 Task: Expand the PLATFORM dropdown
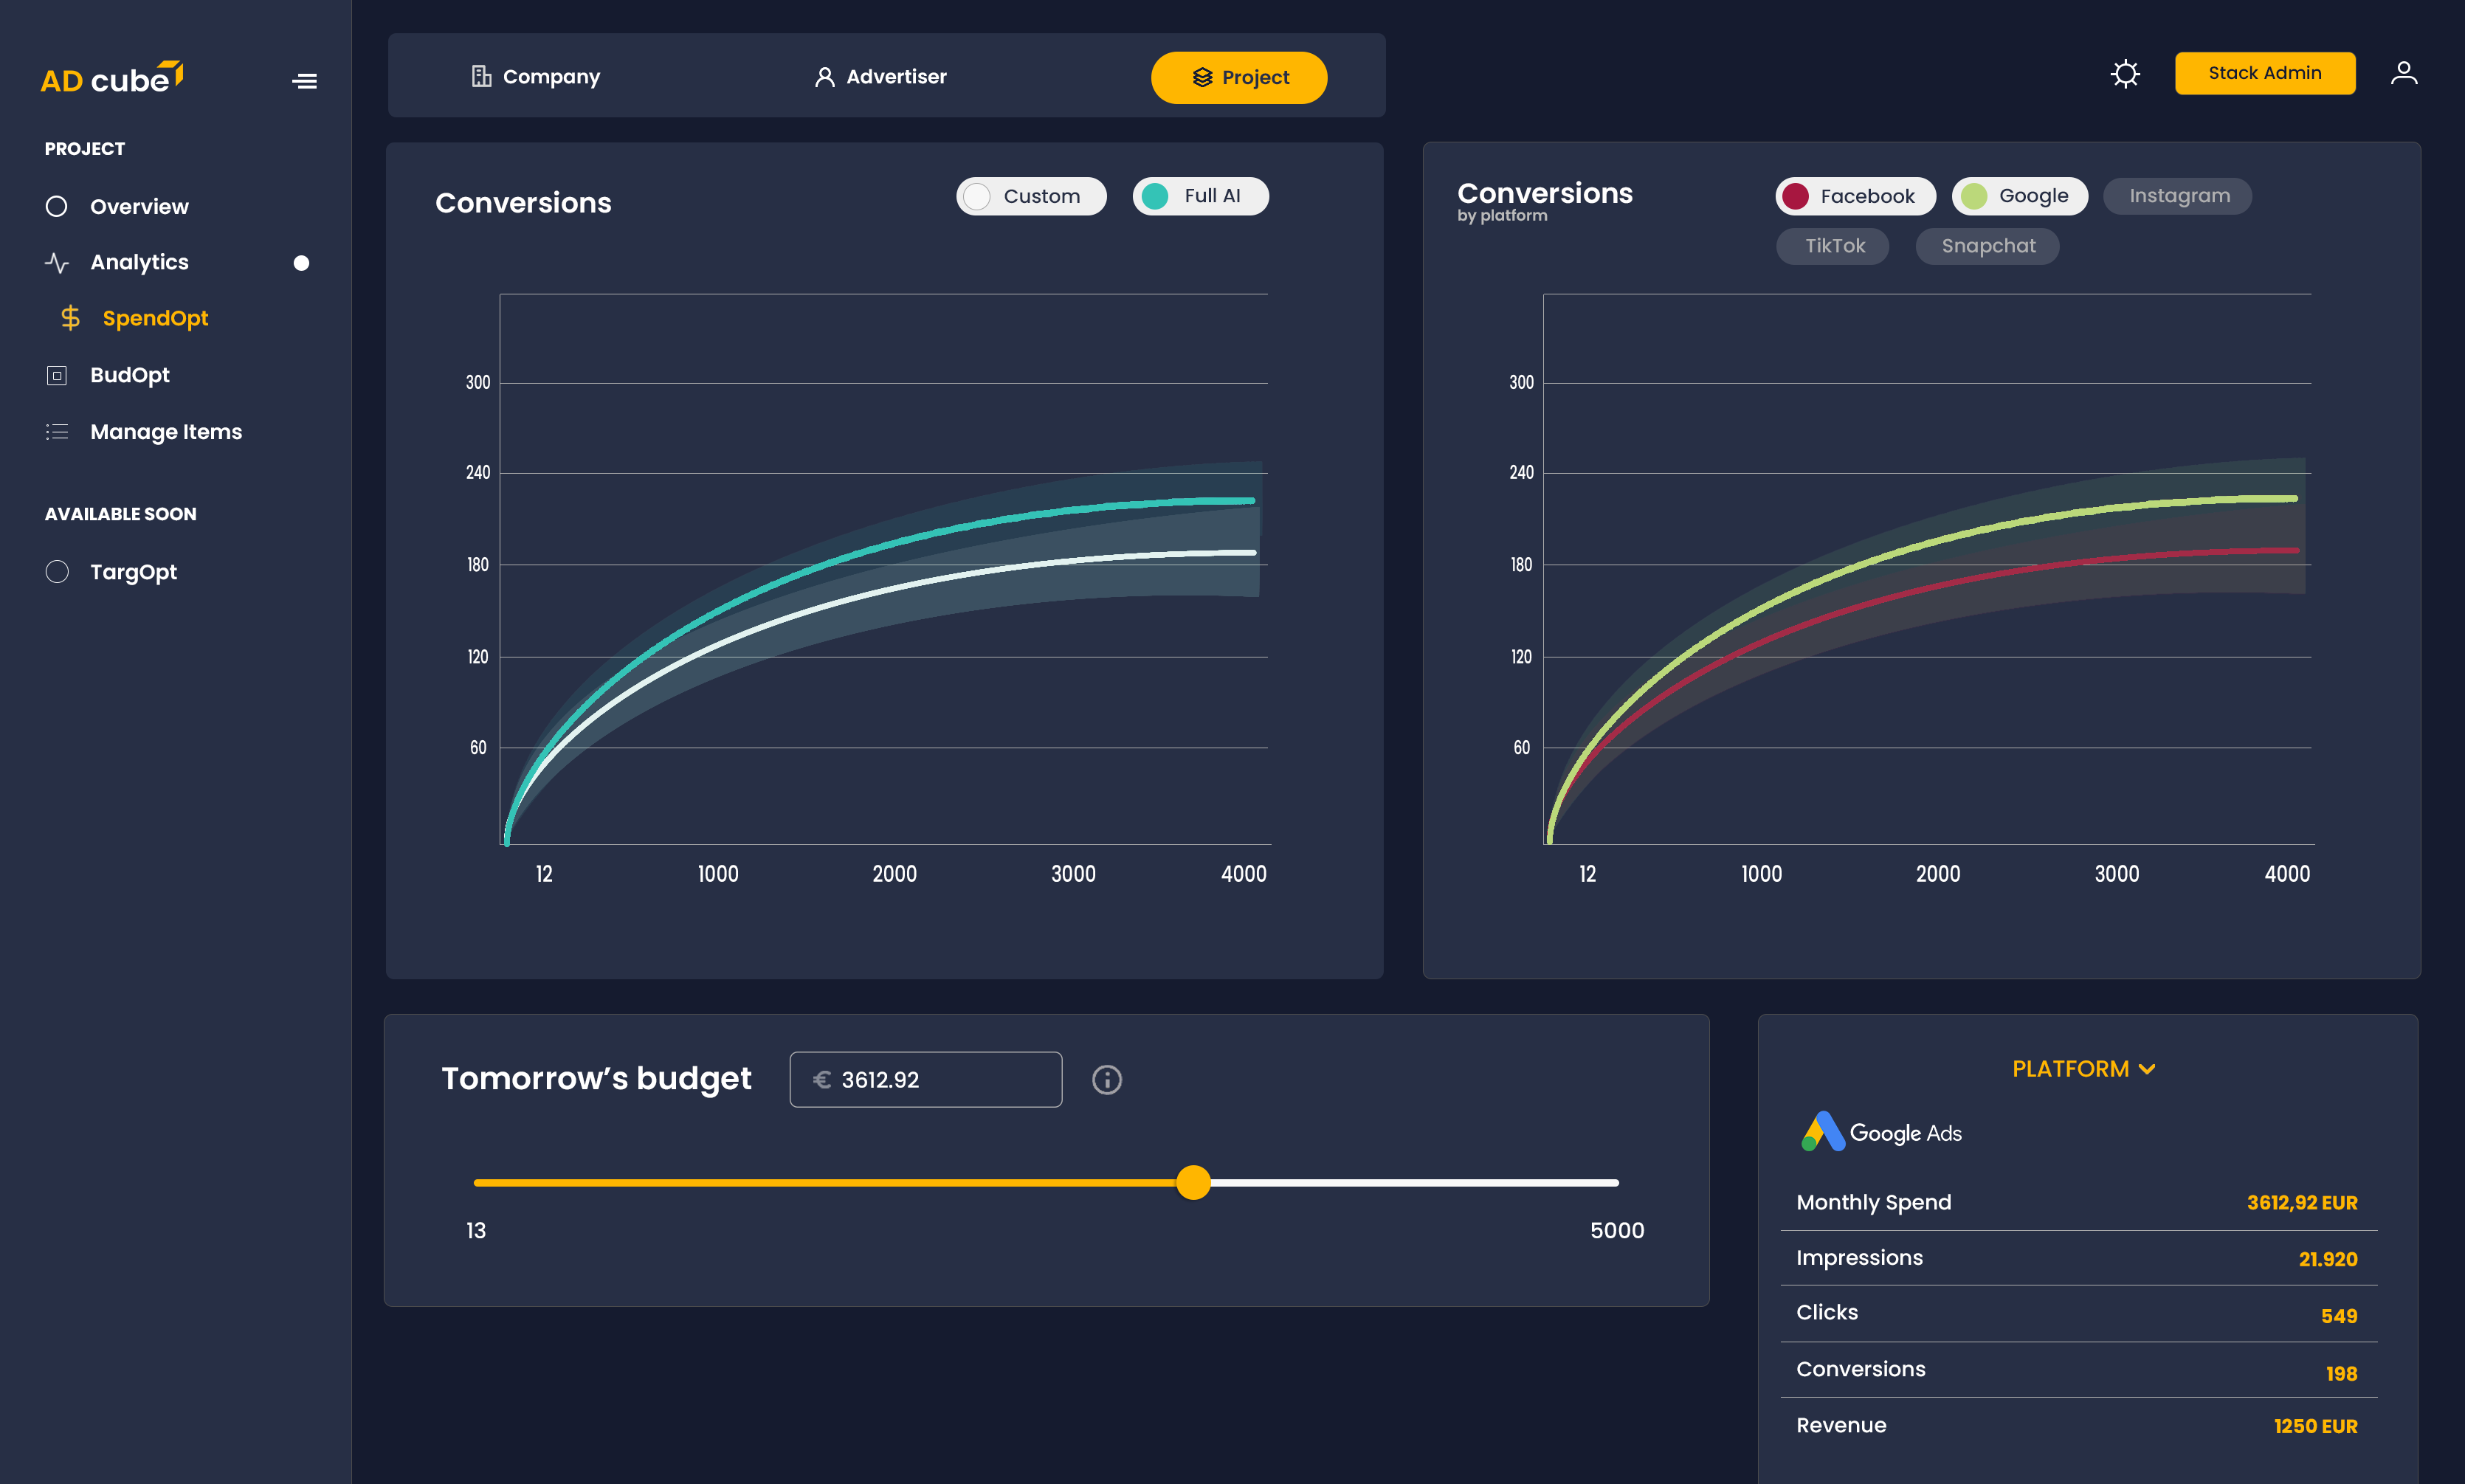coord(2083,1069)
